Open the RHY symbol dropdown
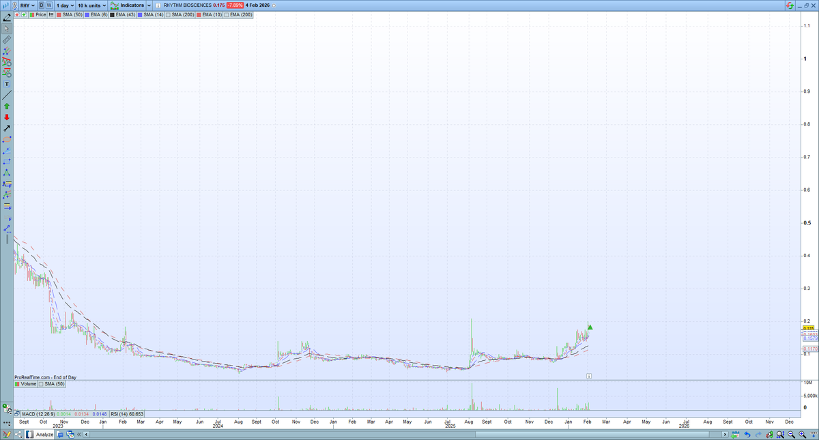This screenshot has width=819, height=440. tap(27, 5)
